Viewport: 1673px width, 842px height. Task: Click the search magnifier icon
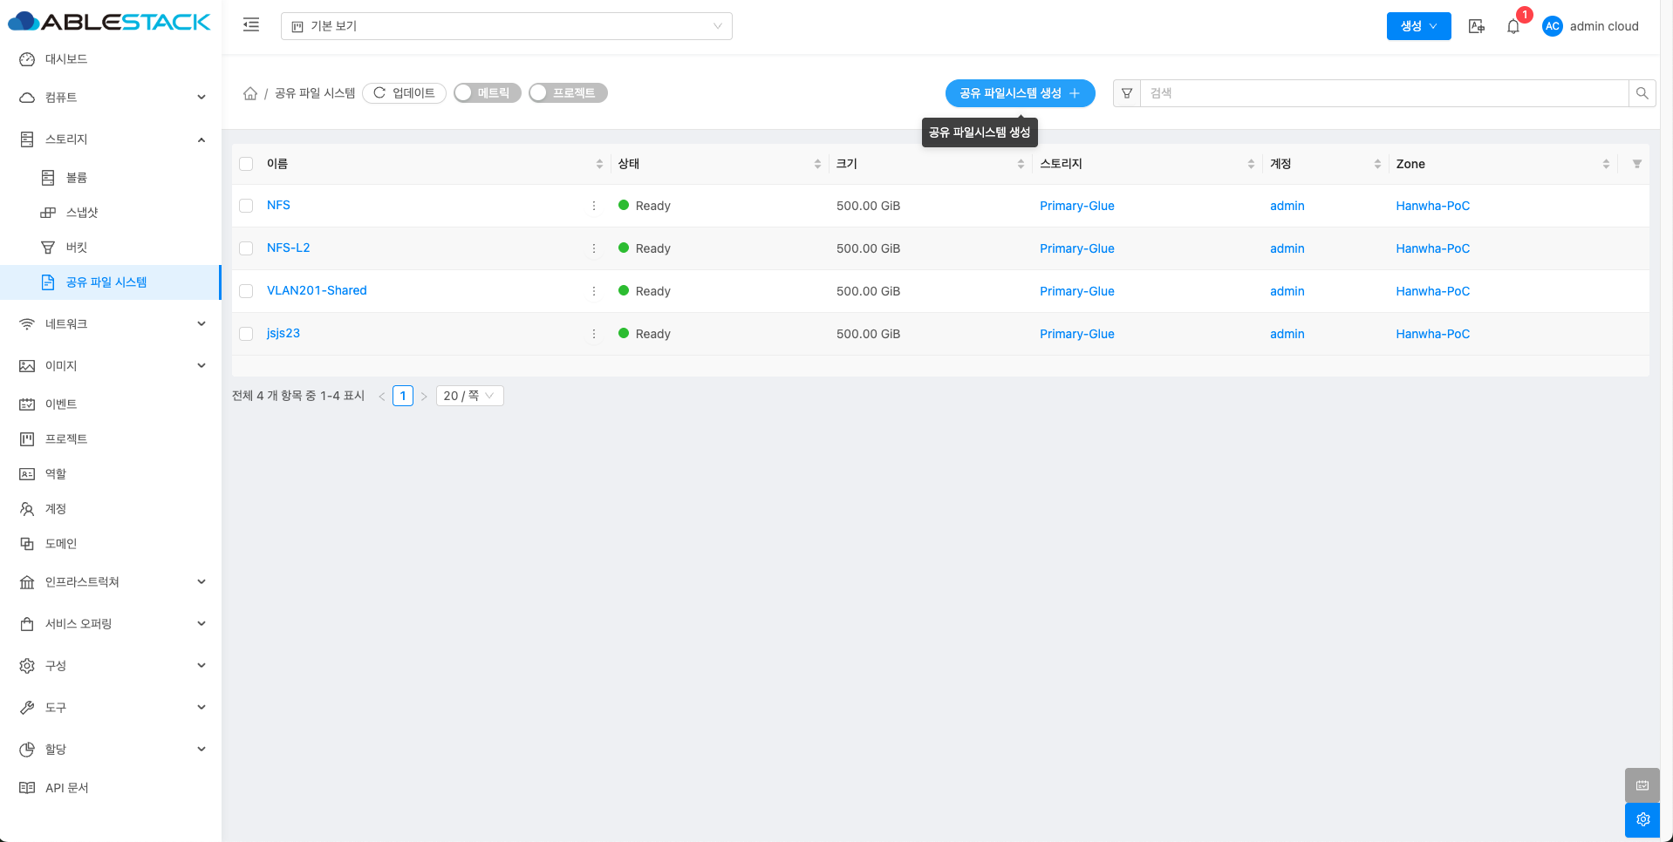coord(1642,93)
